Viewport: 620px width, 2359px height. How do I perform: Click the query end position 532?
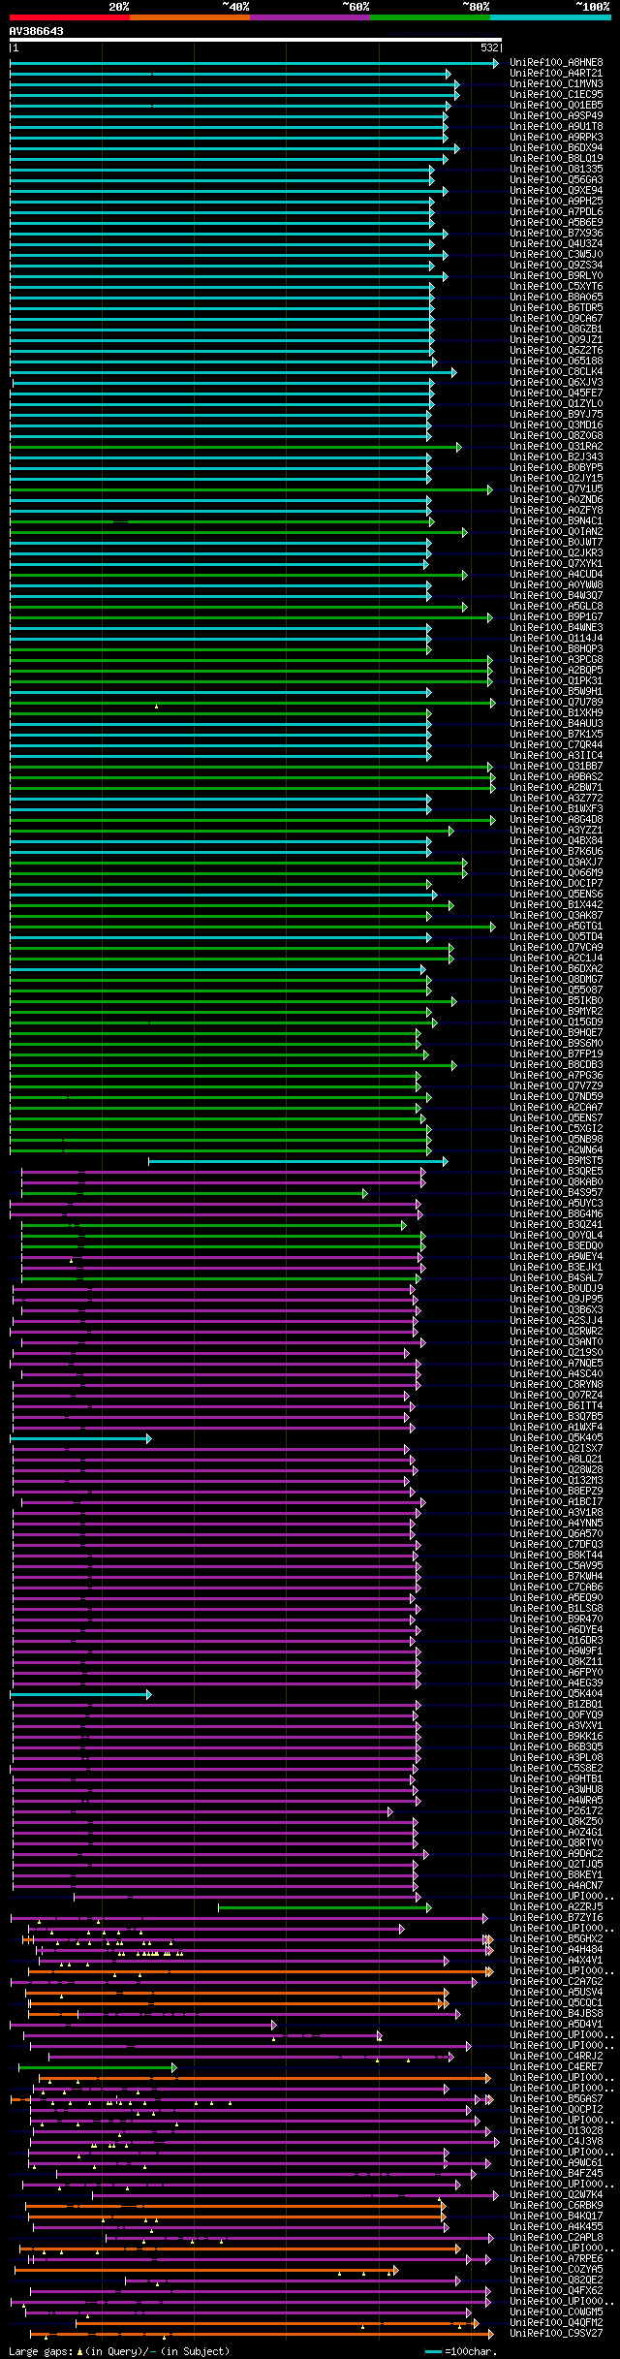[489, 47]
